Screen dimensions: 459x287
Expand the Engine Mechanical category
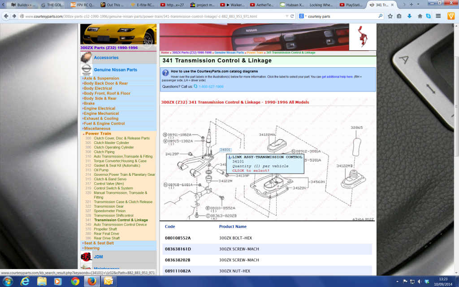click(x=102, y=113)
